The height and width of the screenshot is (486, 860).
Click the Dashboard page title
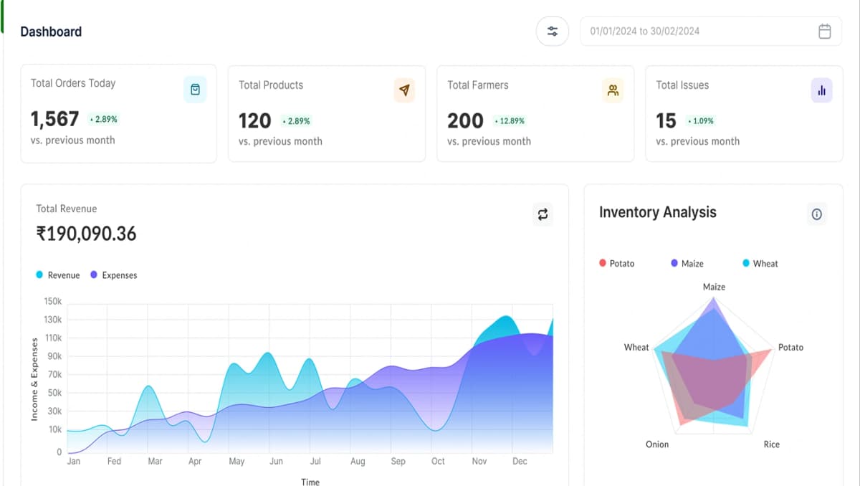51,32
